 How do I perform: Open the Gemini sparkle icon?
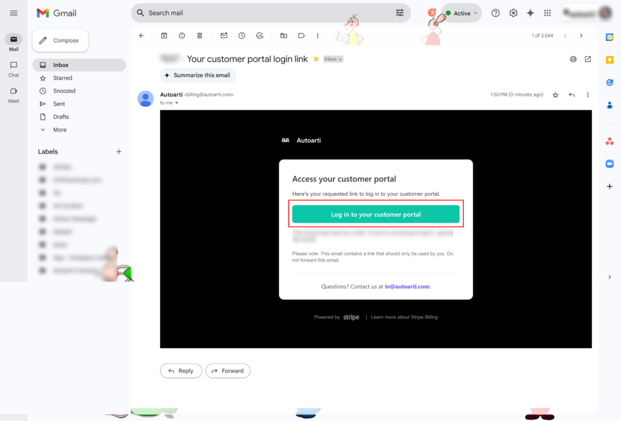coord(530,13)
